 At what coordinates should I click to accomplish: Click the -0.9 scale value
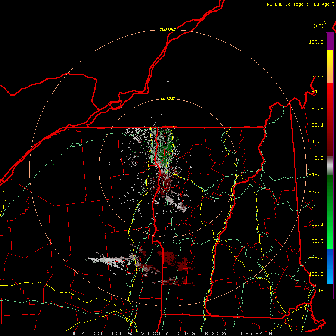(x=318, y=158)
